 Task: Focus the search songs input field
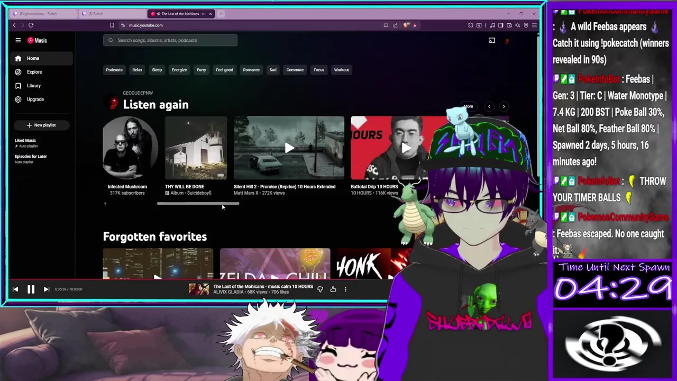click(170, 40)
